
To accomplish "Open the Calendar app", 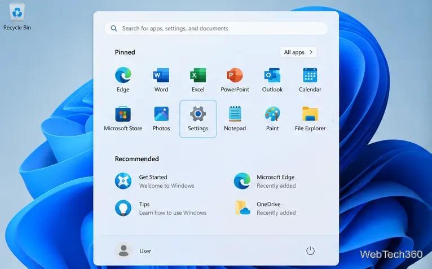I will click(310, 80).
